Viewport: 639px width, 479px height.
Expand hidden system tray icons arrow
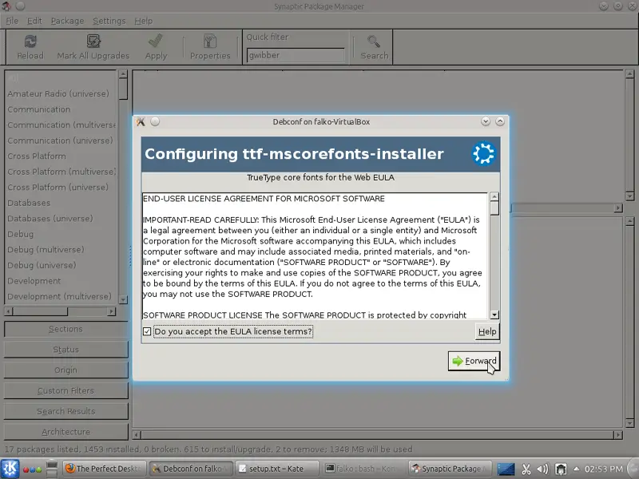pos(576,469)
